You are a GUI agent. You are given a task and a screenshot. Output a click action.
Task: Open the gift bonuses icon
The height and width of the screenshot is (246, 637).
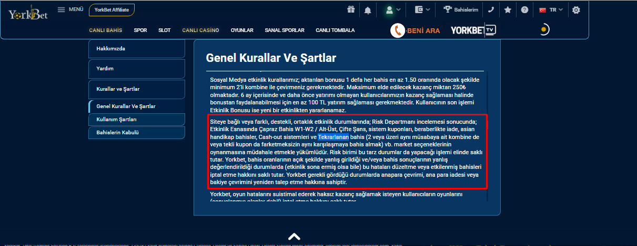coord(351,9)
